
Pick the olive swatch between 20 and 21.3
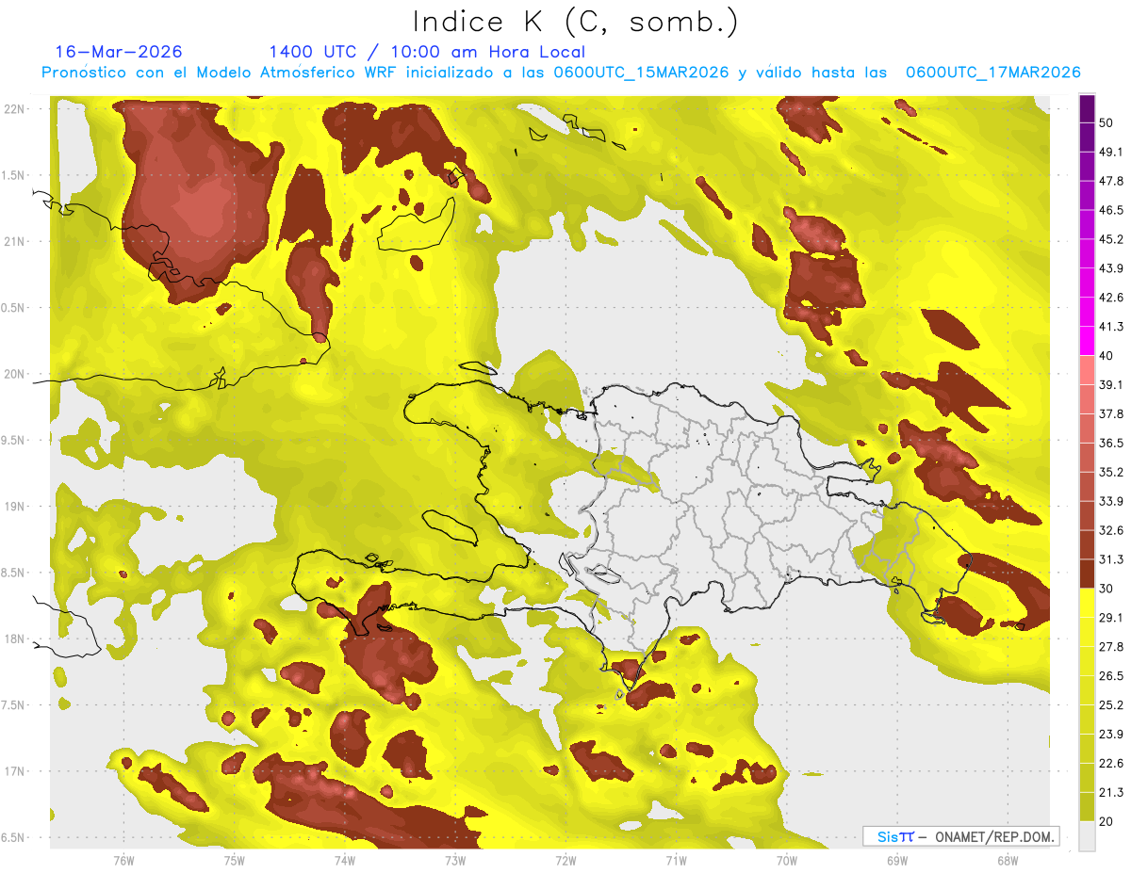tap(1087, 807)
